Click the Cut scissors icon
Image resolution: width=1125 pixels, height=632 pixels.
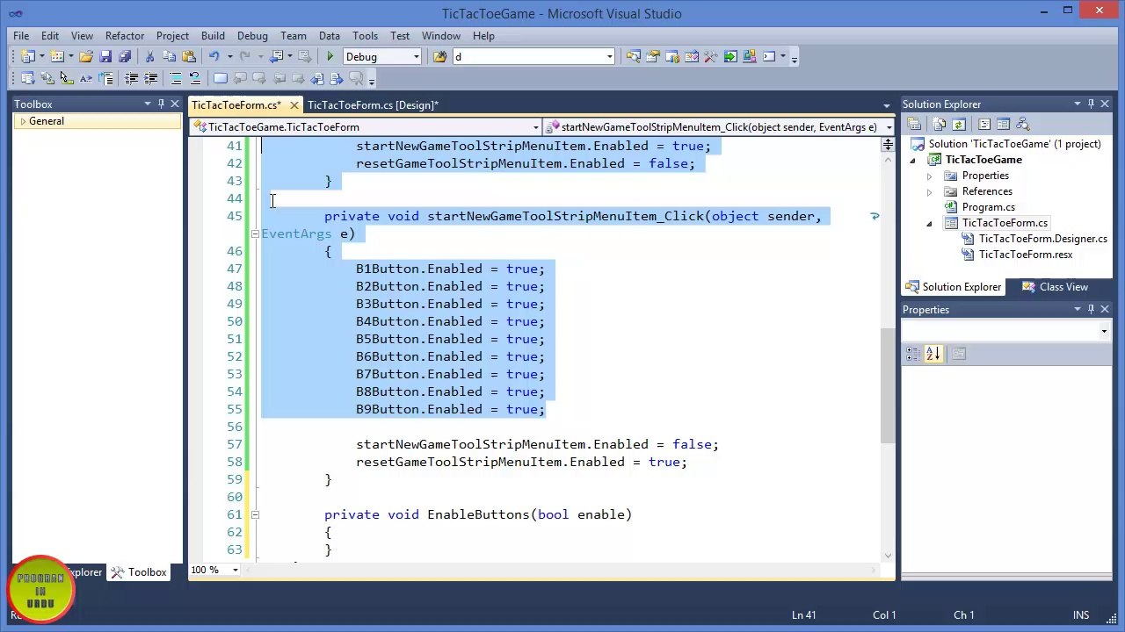pyautogui.click(x=149, y=57)
